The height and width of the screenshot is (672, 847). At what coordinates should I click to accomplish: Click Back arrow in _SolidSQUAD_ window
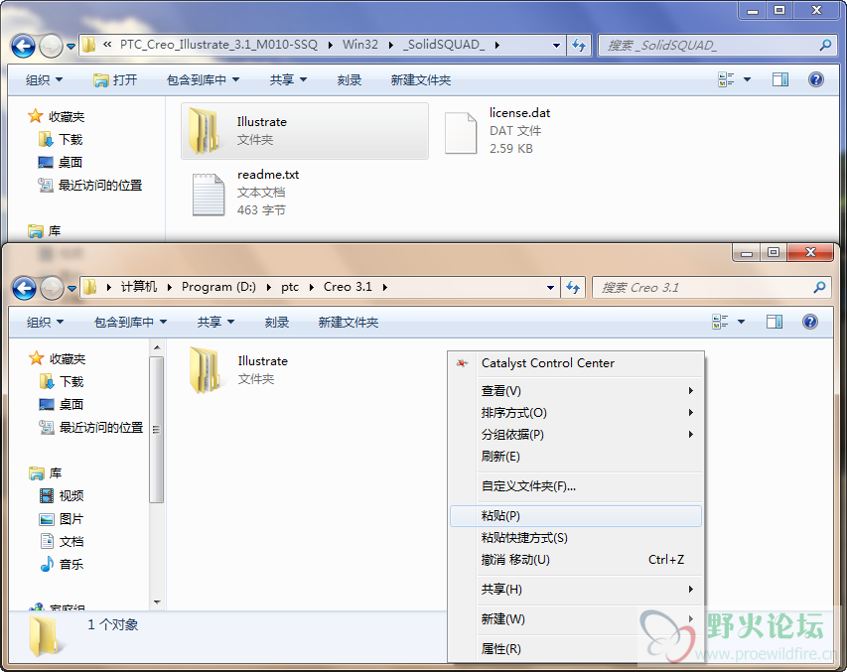point(23,46)
